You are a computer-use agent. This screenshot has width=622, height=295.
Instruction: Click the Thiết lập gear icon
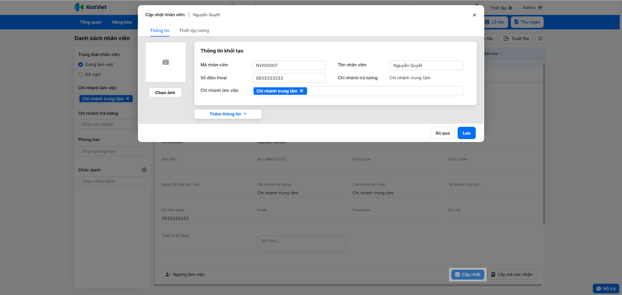coord(510,8)
